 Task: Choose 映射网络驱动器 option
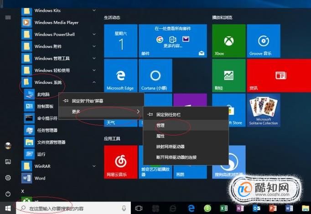[186, 147]
